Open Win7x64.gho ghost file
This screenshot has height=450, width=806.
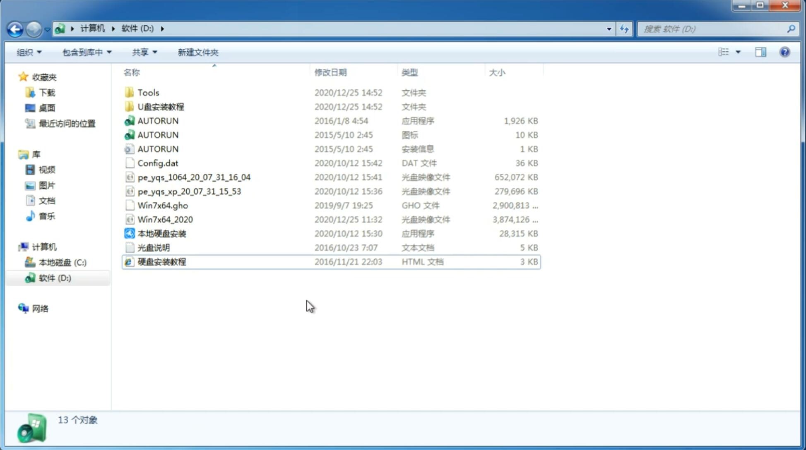163,205
